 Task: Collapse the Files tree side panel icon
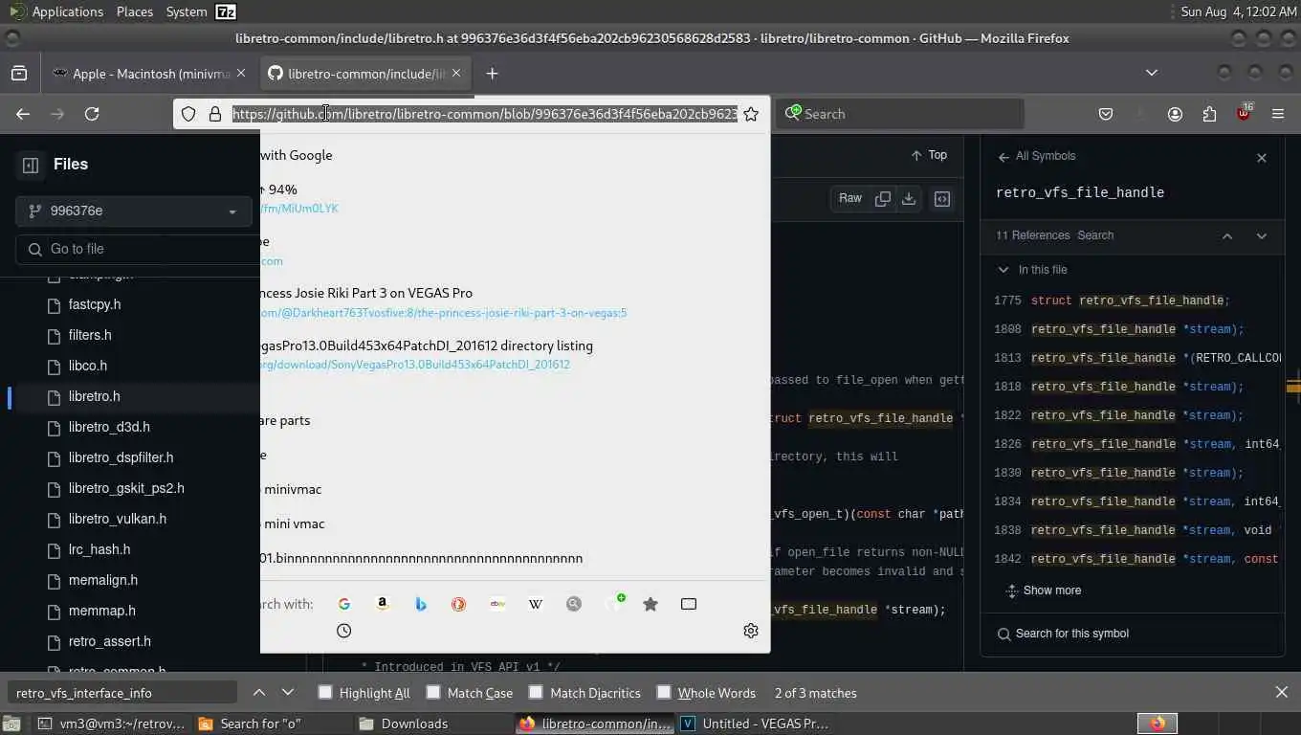[x=31, y=165]
